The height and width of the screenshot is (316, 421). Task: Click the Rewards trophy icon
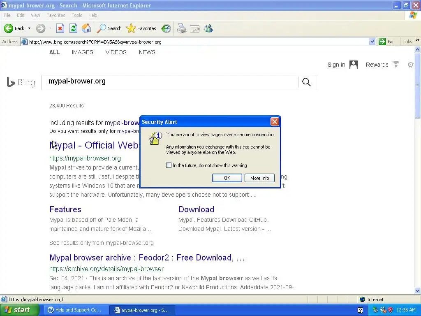pos(396,64)
